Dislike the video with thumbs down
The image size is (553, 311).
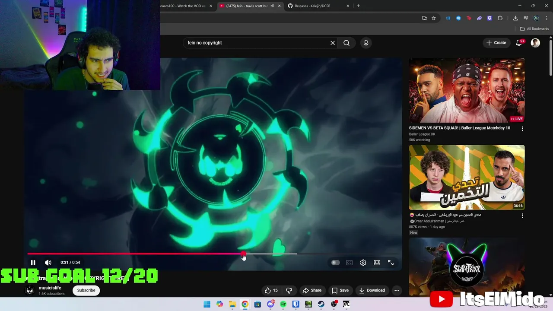click(289, 290)
